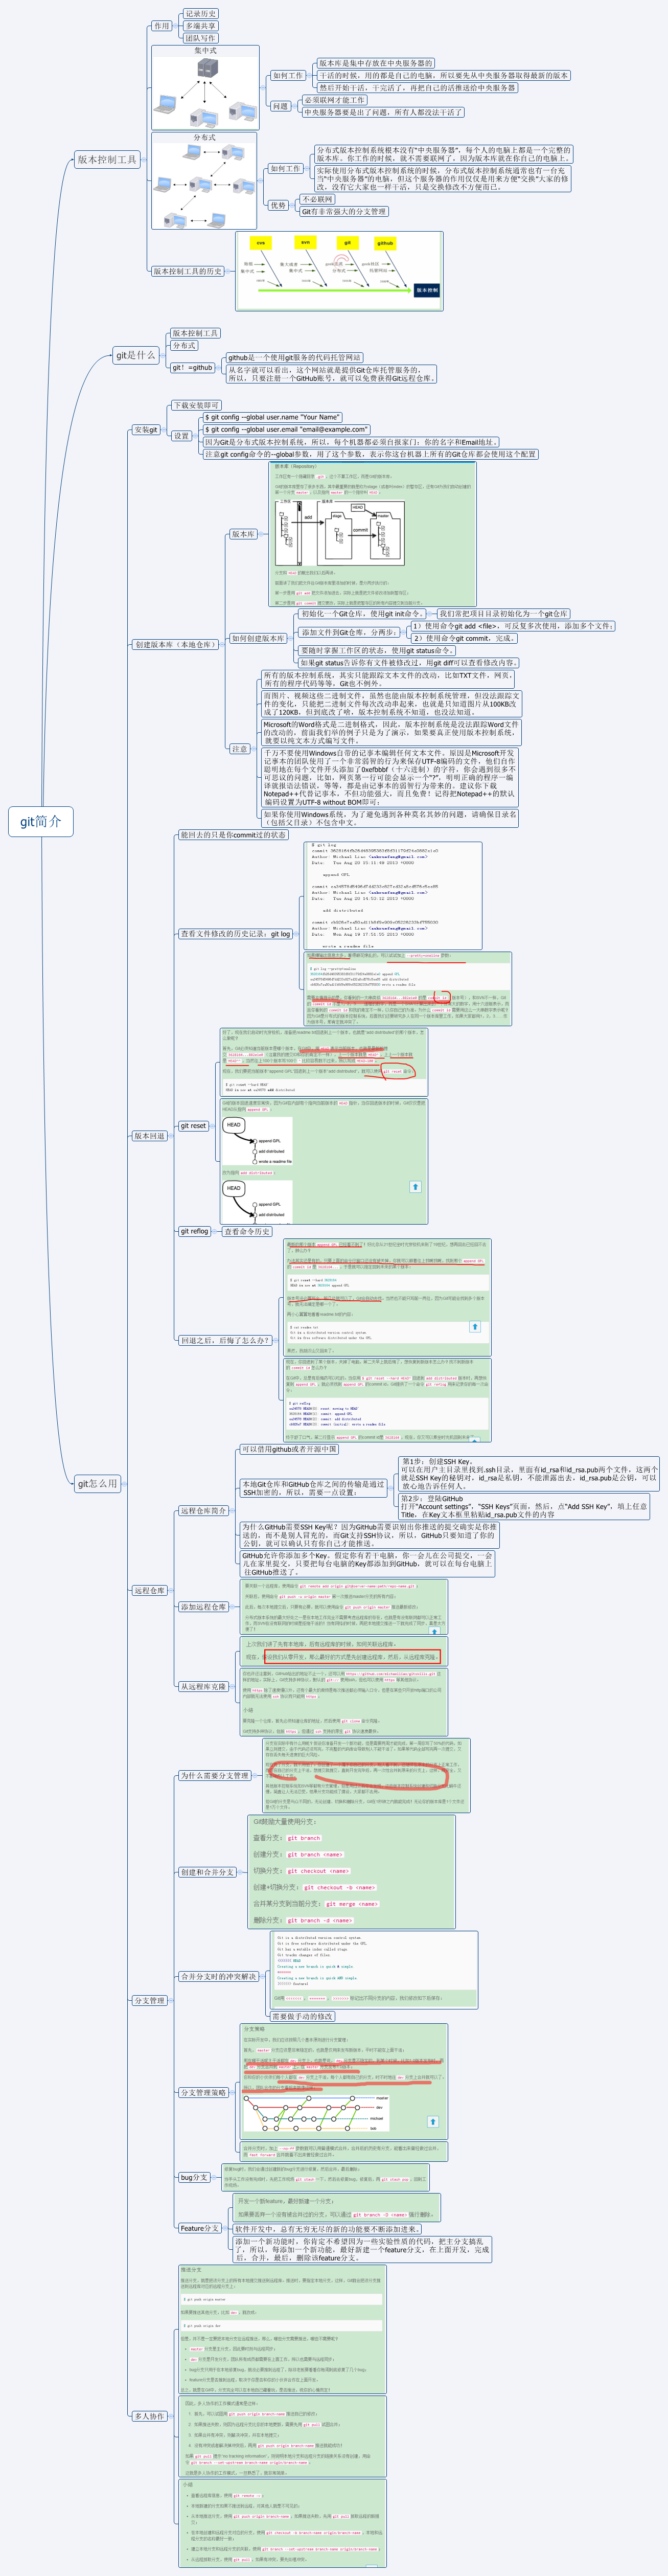Click the 'git reset' node
Image resolution: width=668 pixels, height=2576 pixels.
[x=193, y=1125]
